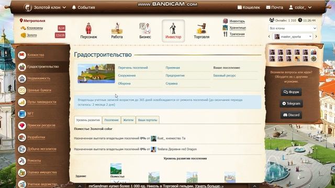This screenshot has height=188, width=335.
Task: Click the Разработки sidebar icon
Action: [x=22, y=137]
